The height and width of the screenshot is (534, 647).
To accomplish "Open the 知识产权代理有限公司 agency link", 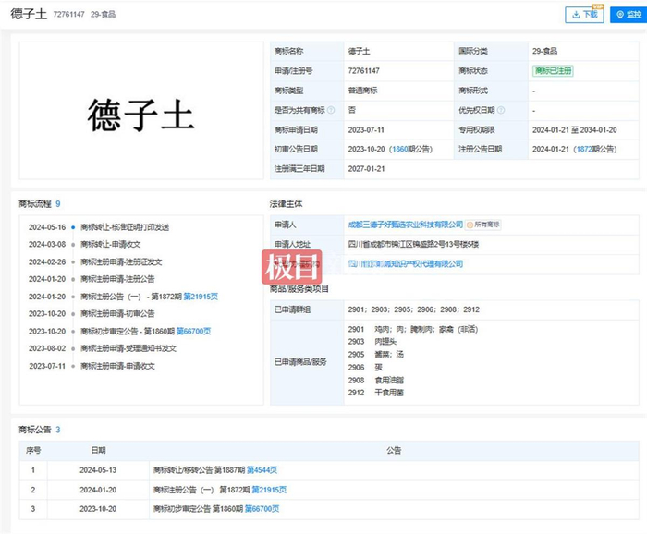I will [405, 263].
